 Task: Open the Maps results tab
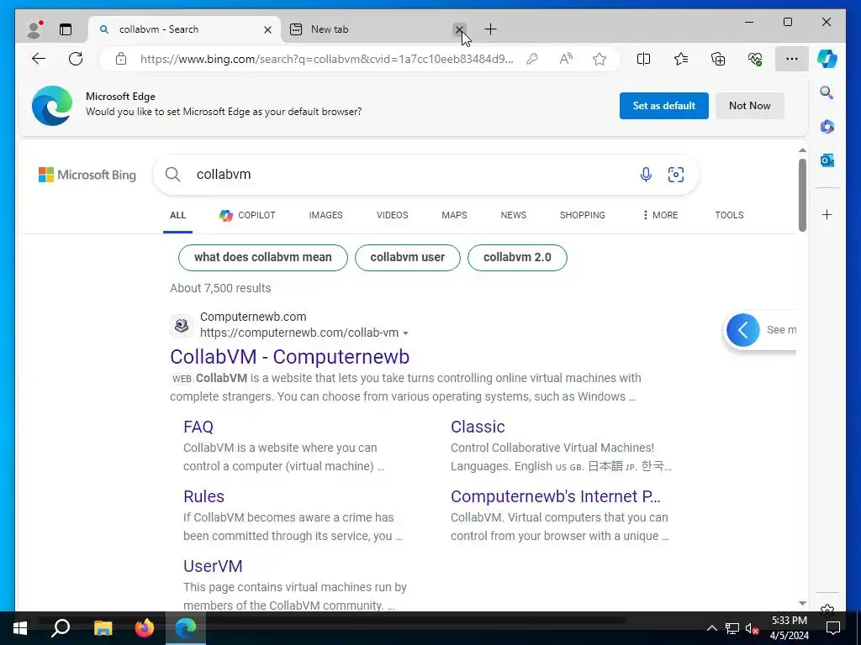point(454,215)
